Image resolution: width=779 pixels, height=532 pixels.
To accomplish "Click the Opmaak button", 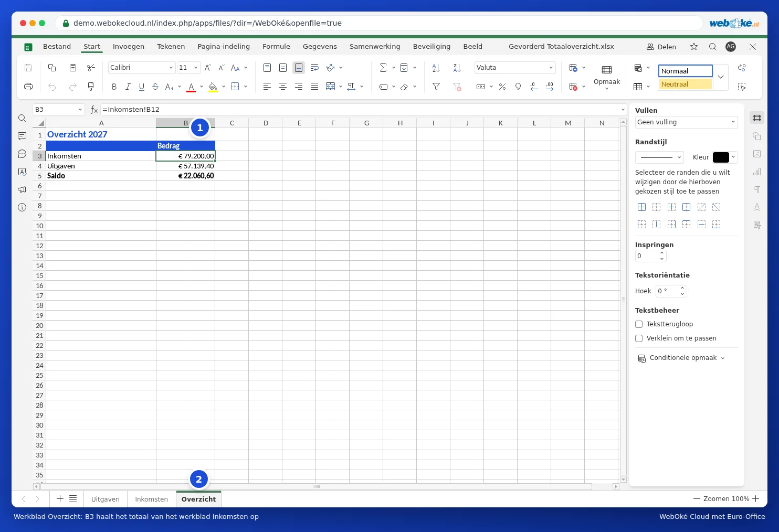I will point(607,77).
